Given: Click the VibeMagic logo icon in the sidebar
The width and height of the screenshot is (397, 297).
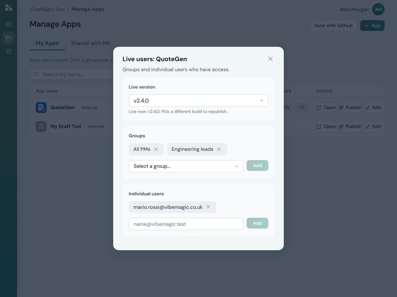Looking at the screenshot, I should click(x=8, y=8).
